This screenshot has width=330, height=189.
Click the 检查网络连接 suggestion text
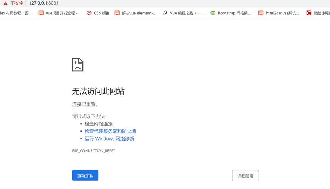pyautogui.click(x=98, y=124)
